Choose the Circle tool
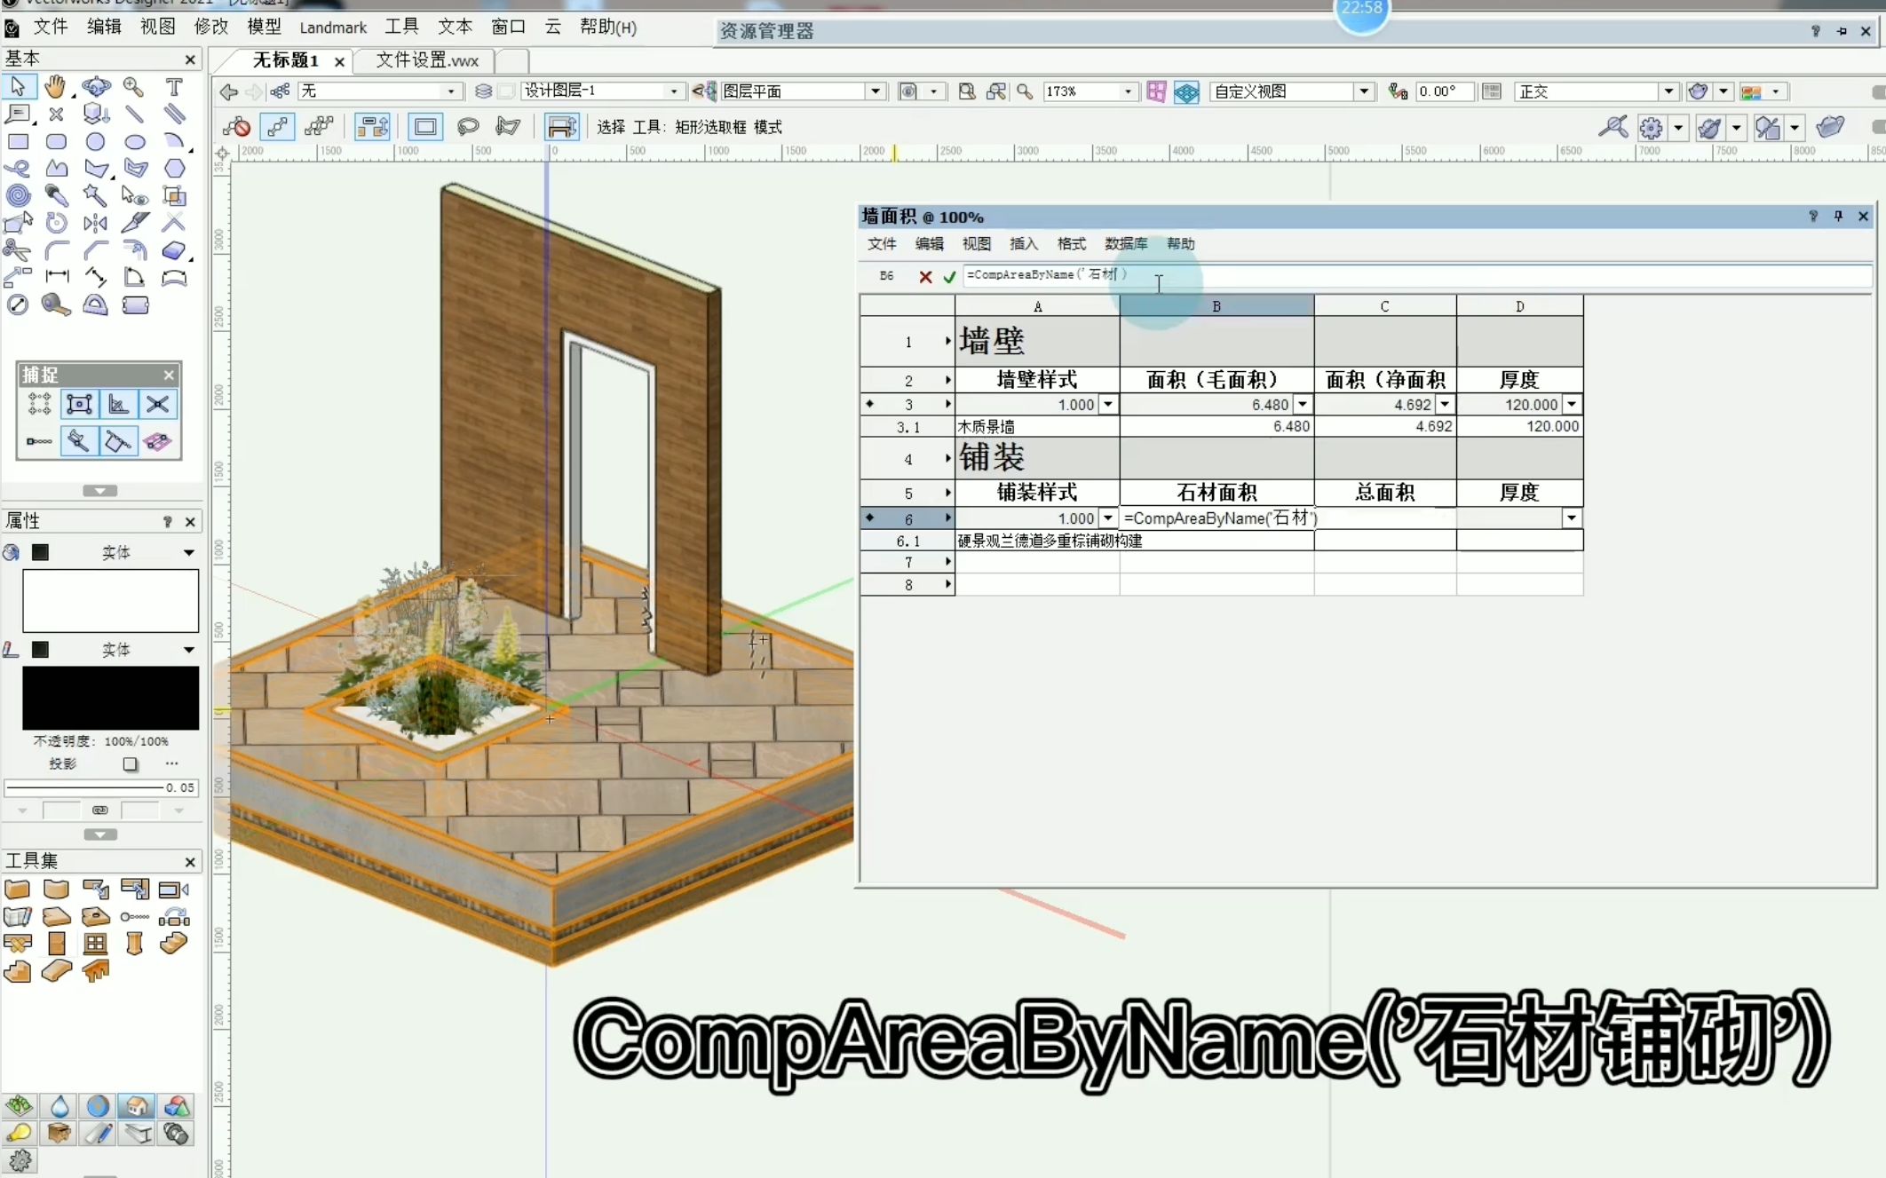Screen dimensions: 1886x1178 95,141
